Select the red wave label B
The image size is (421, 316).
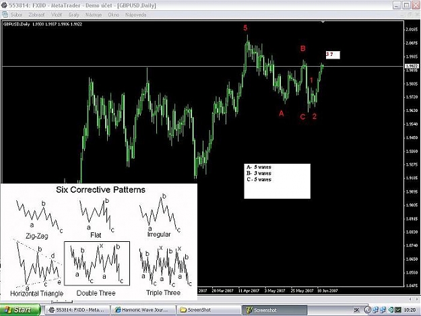(x=303, y=49)
